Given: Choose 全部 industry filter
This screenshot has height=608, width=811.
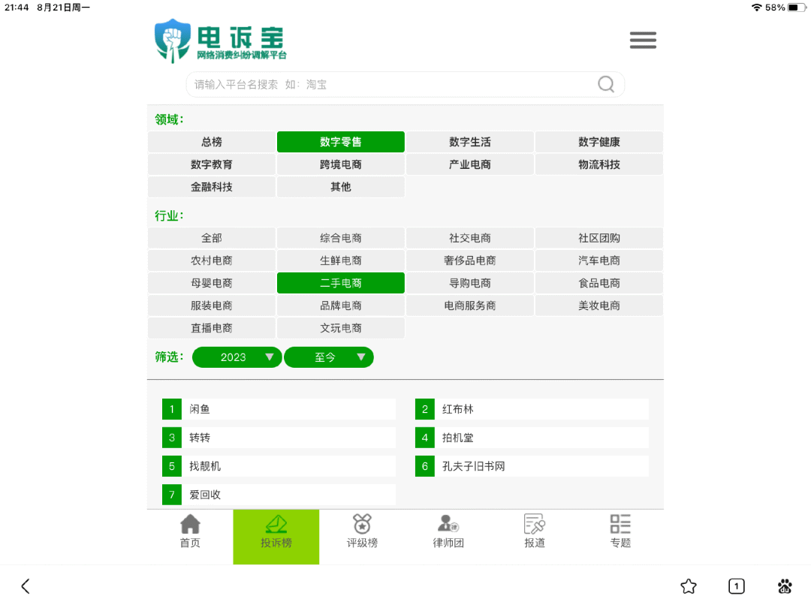Looking at the screenshot, I should pos(212,238).
